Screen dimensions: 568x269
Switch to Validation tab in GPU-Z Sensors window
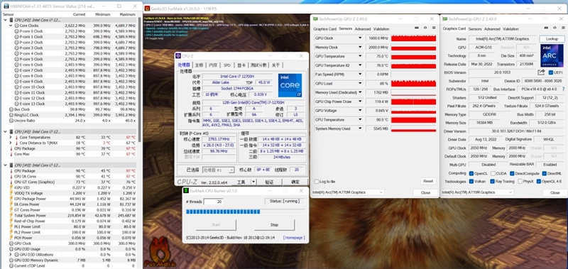click(x=381, y=29)
